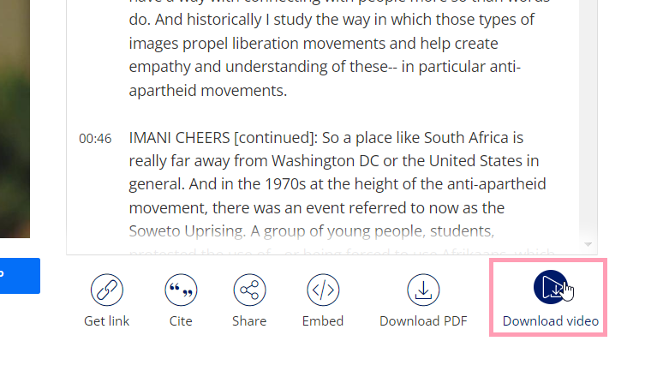
Task: Click the "Share" text label
Action: click(x=249, y=321)
